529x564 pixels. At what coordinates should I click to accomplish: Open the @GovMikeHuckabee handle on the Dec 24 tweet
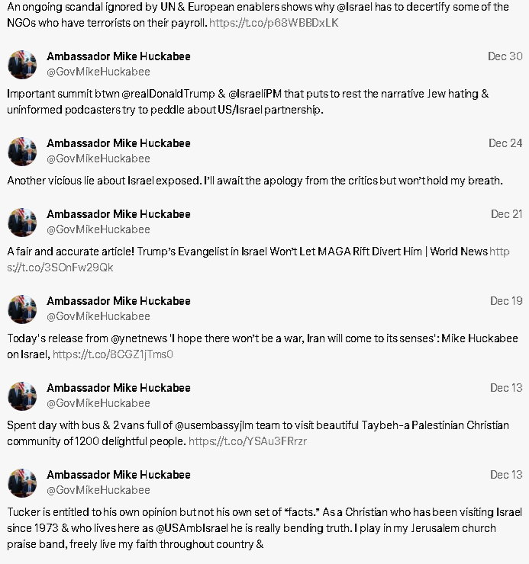click(98, 159)
